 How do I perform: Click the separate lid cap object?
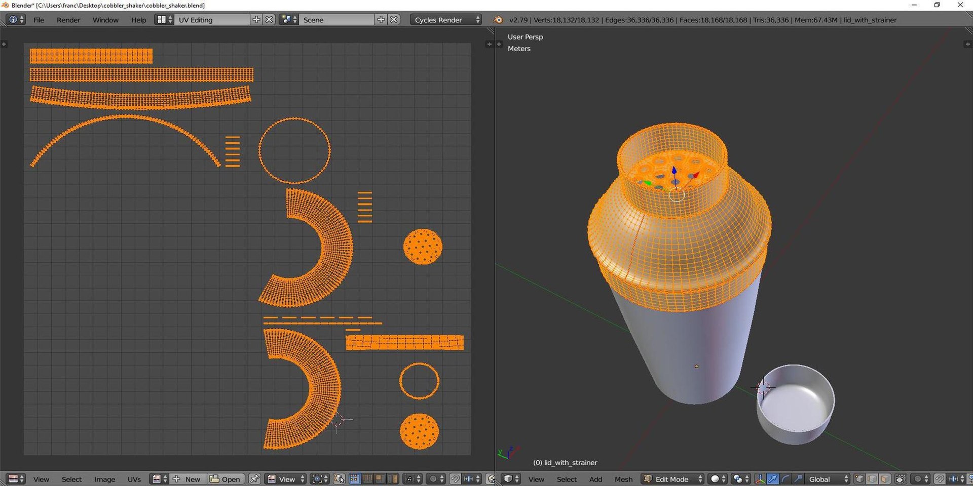tap(795, 404)
